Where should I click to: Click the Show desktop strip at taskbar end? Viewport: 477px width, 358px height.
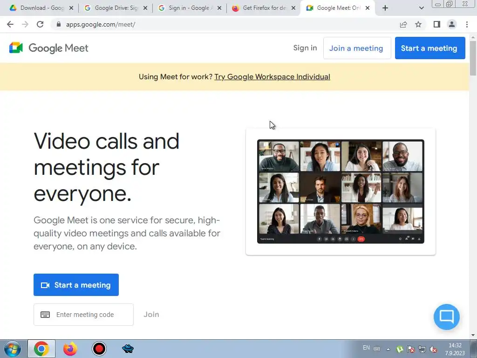pyautogui.click(x=474, y=349)
